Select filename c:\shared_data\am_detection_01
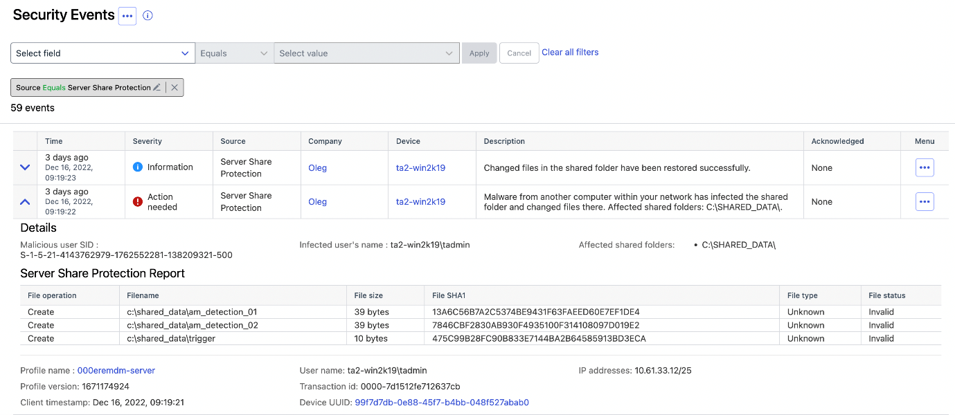Viewport: 955px width, 415px height. tap(192, 312)
